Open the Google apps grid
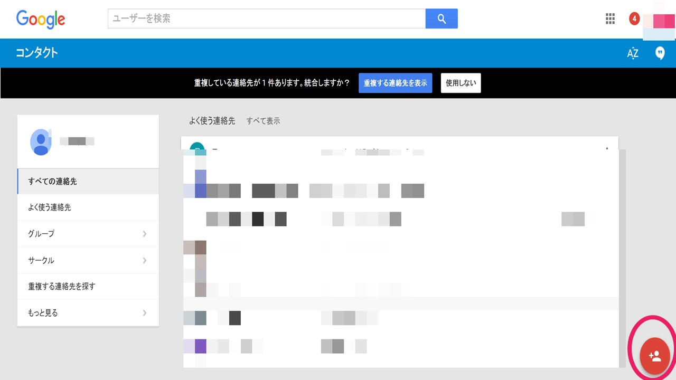The height and width of the screenshot is (380, 676). point(610,20)
